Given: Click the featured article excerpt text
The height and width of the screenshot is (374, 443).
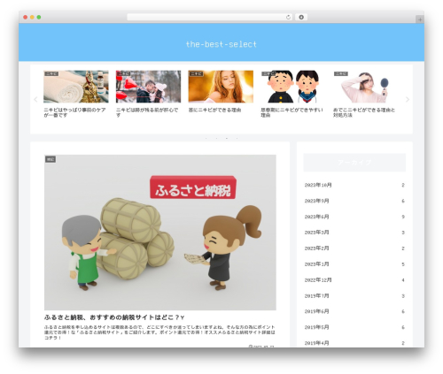Looking at the screenshot, I should point(159,332).
